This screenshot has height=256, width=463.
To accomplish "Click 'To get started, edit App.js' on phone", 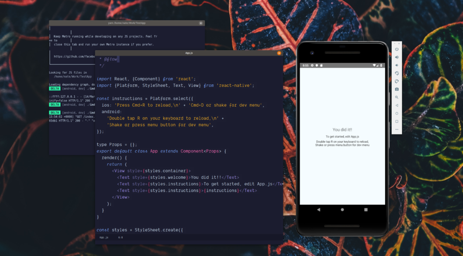I will click(342, 136).
